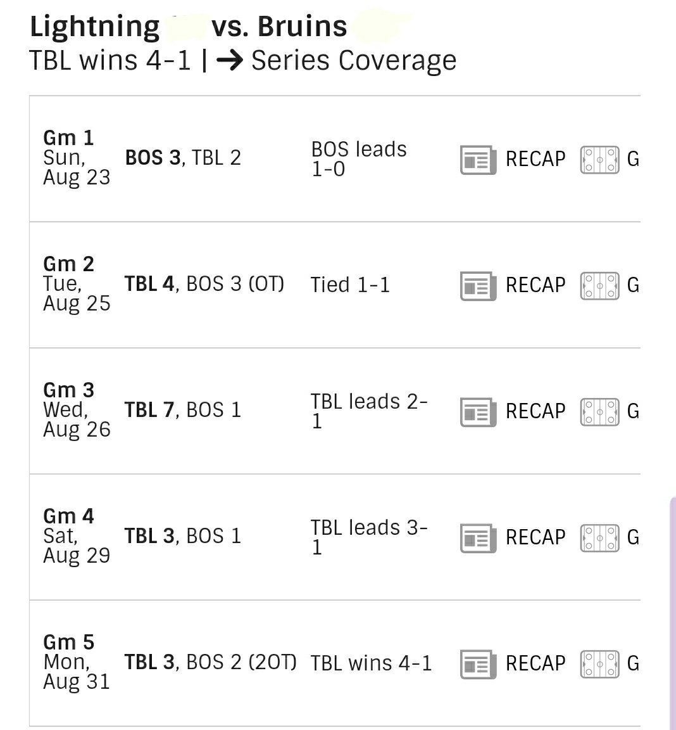The width and height of the screenshot is (676, 730).
Task: Click RECAP text for Game 4
Action: pos(535,538)
